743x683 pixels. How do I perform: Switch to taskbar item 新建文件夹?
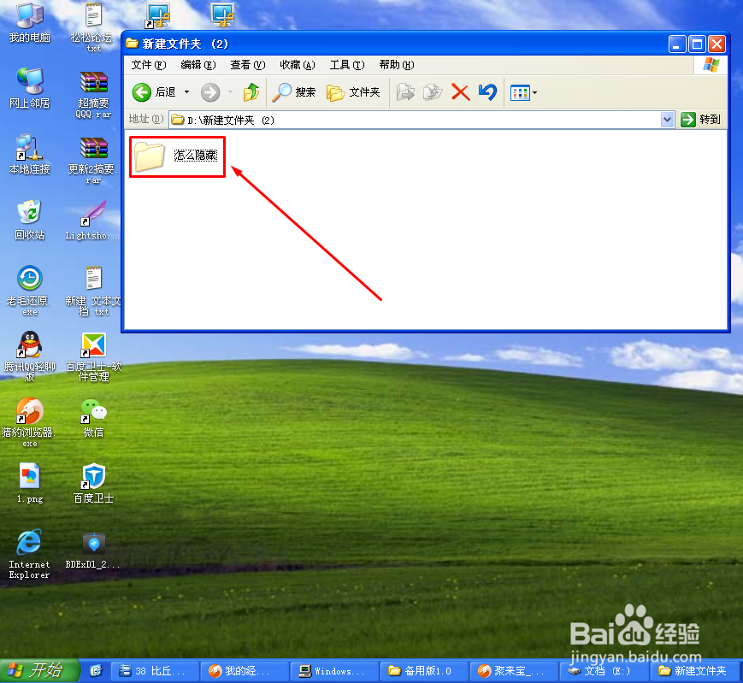pos(696,671)
